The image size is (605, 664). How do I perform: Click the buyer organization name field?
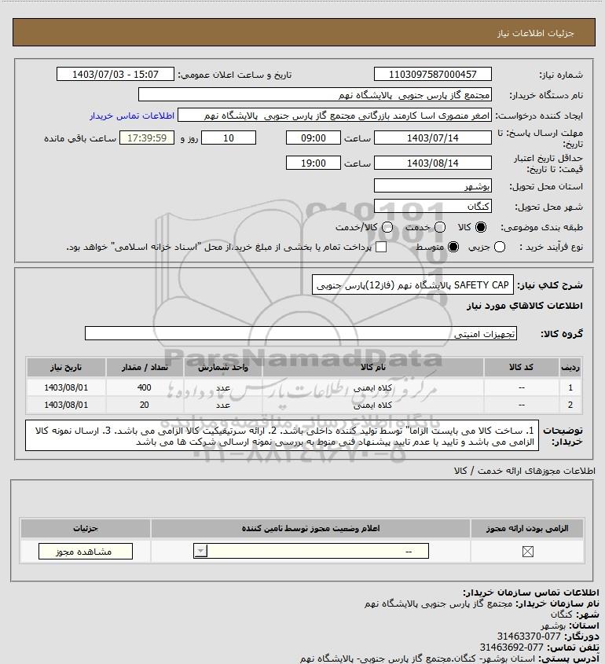(315, 94)
